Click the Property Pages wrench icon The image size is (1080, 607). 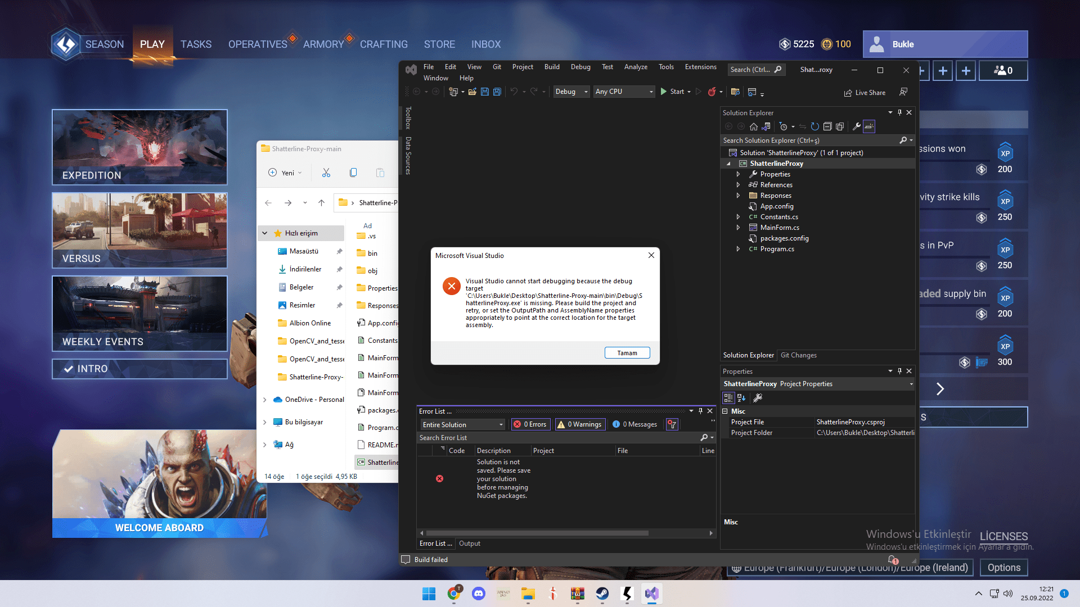click(758, 398)
